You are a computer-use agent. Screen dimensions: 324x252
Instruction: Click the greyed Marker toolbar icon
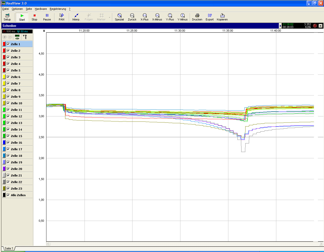[101, 15]
